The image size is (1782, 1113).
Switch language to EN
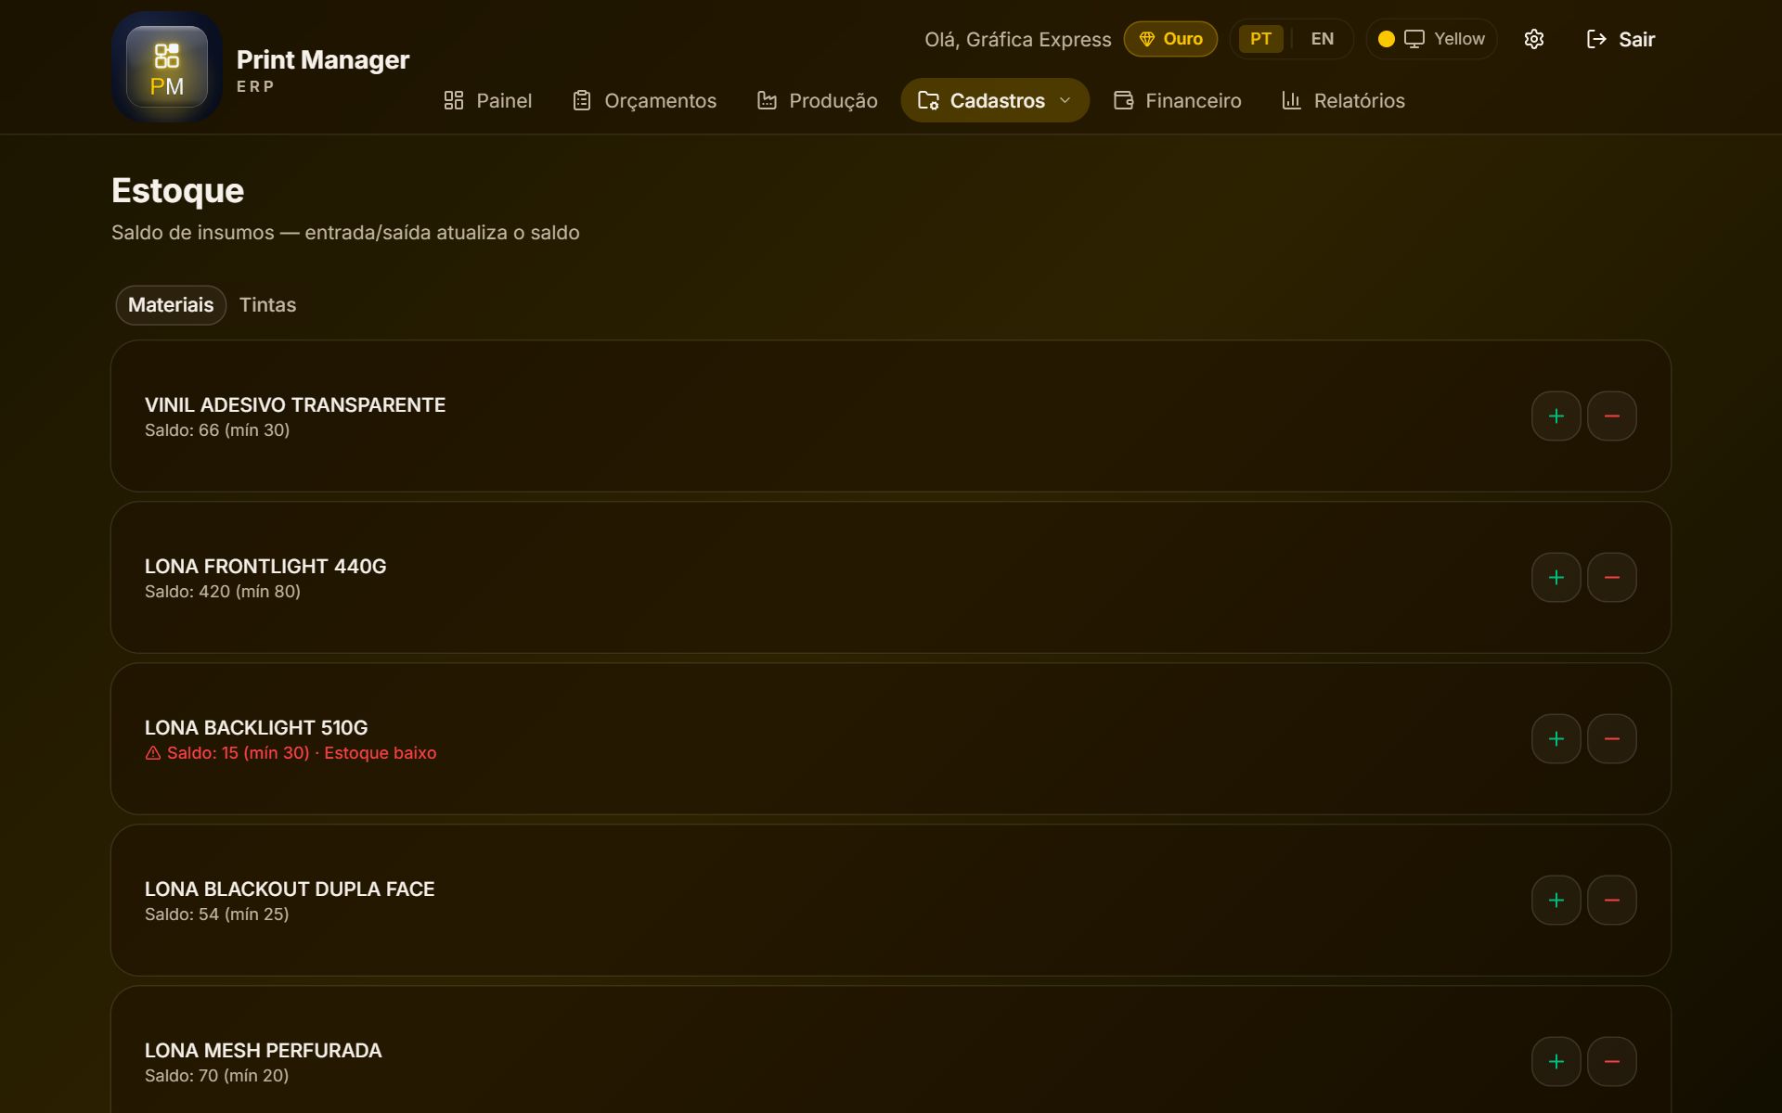[x=1323, y=39]
